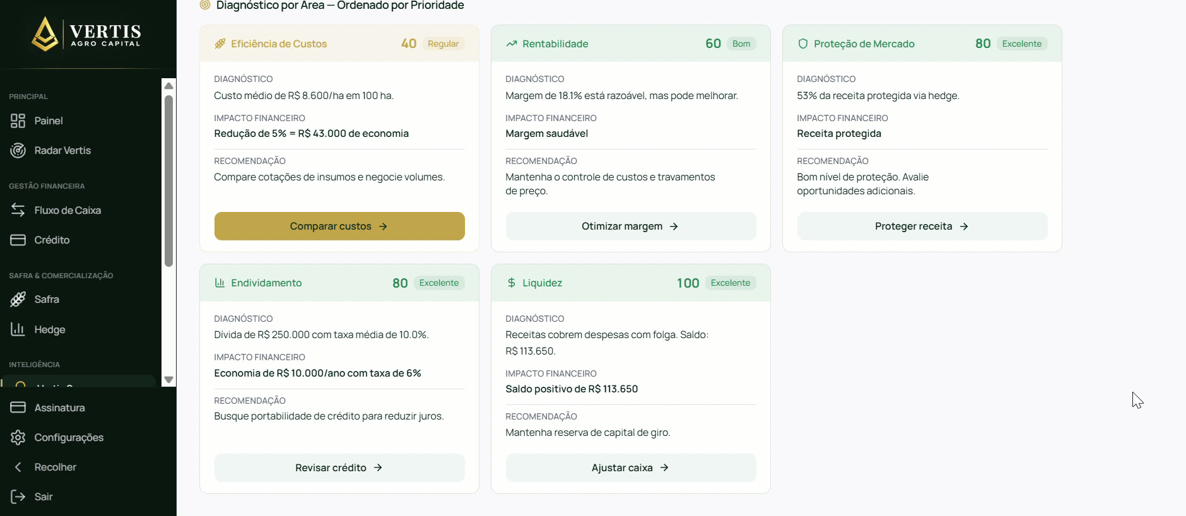
Task: Click the Diagnóstico por Área heading icon
Action: [x=205, y=5]
